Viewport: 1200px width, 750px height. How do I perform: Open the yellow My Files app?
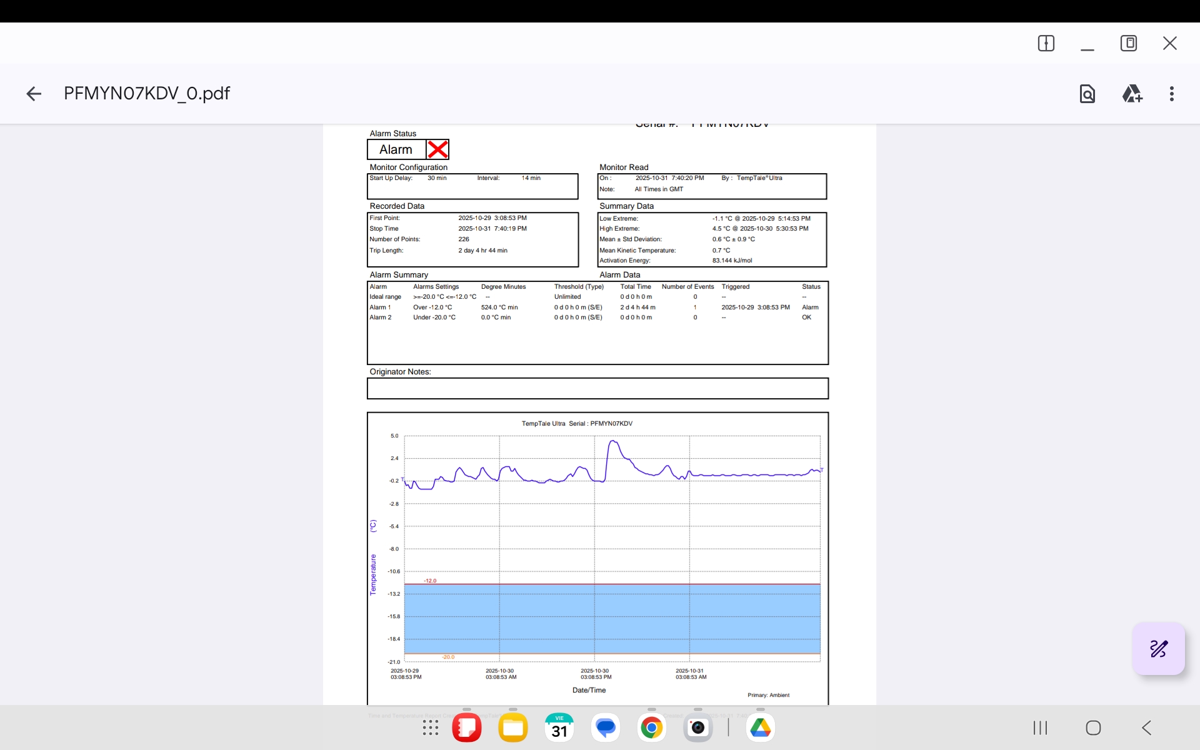(513, 727)
